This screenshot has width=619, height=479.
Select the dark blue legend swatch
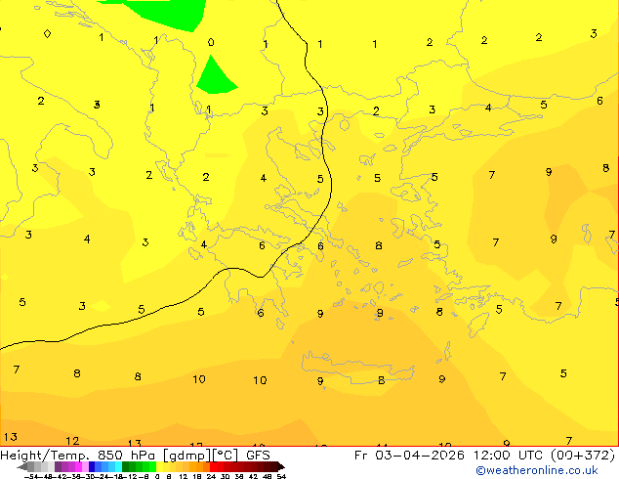[92, 466]
